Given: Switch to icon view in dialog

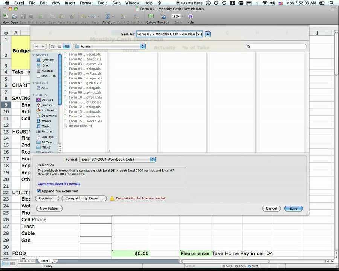Looking at the screenshot, I should pyautogui.click(x=53, y=46).
